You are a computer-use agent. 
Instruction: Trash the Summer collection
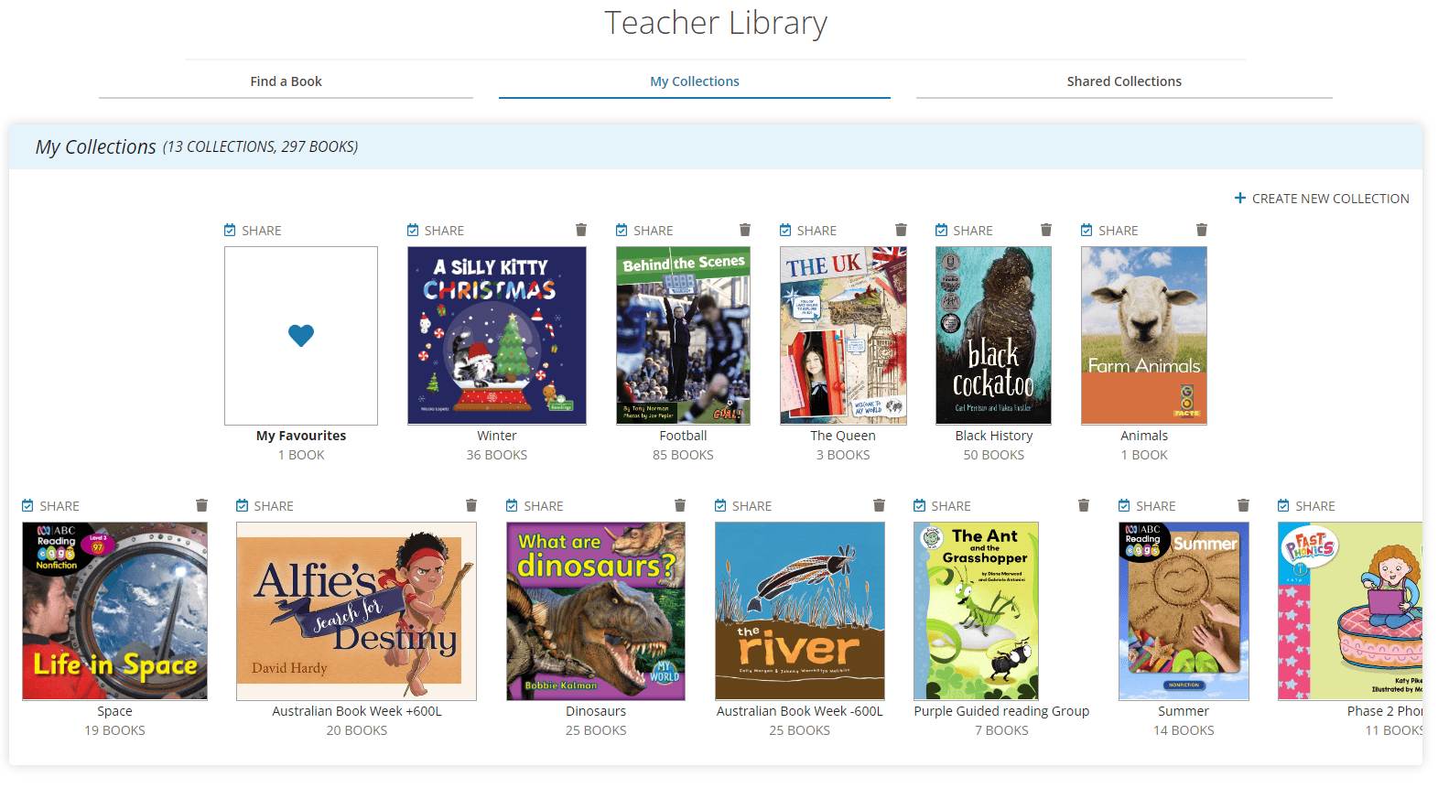pos(1243,505)
